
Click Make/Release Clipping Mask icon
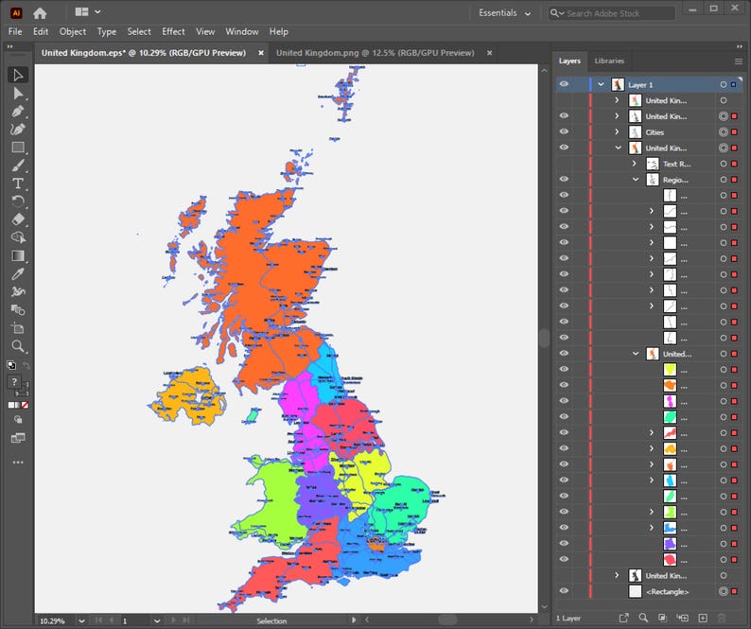pos(663,618)
